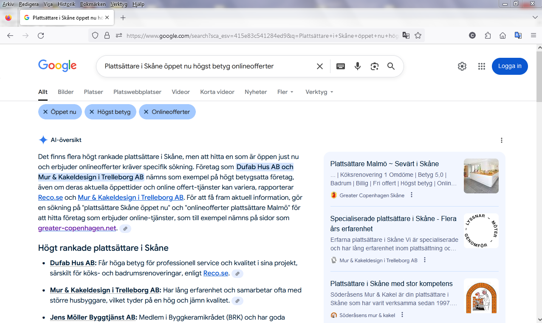Image resolution: width=542 pixels, height=323 pixels.
Task: Reload the current page
Action: coord(41,36)
